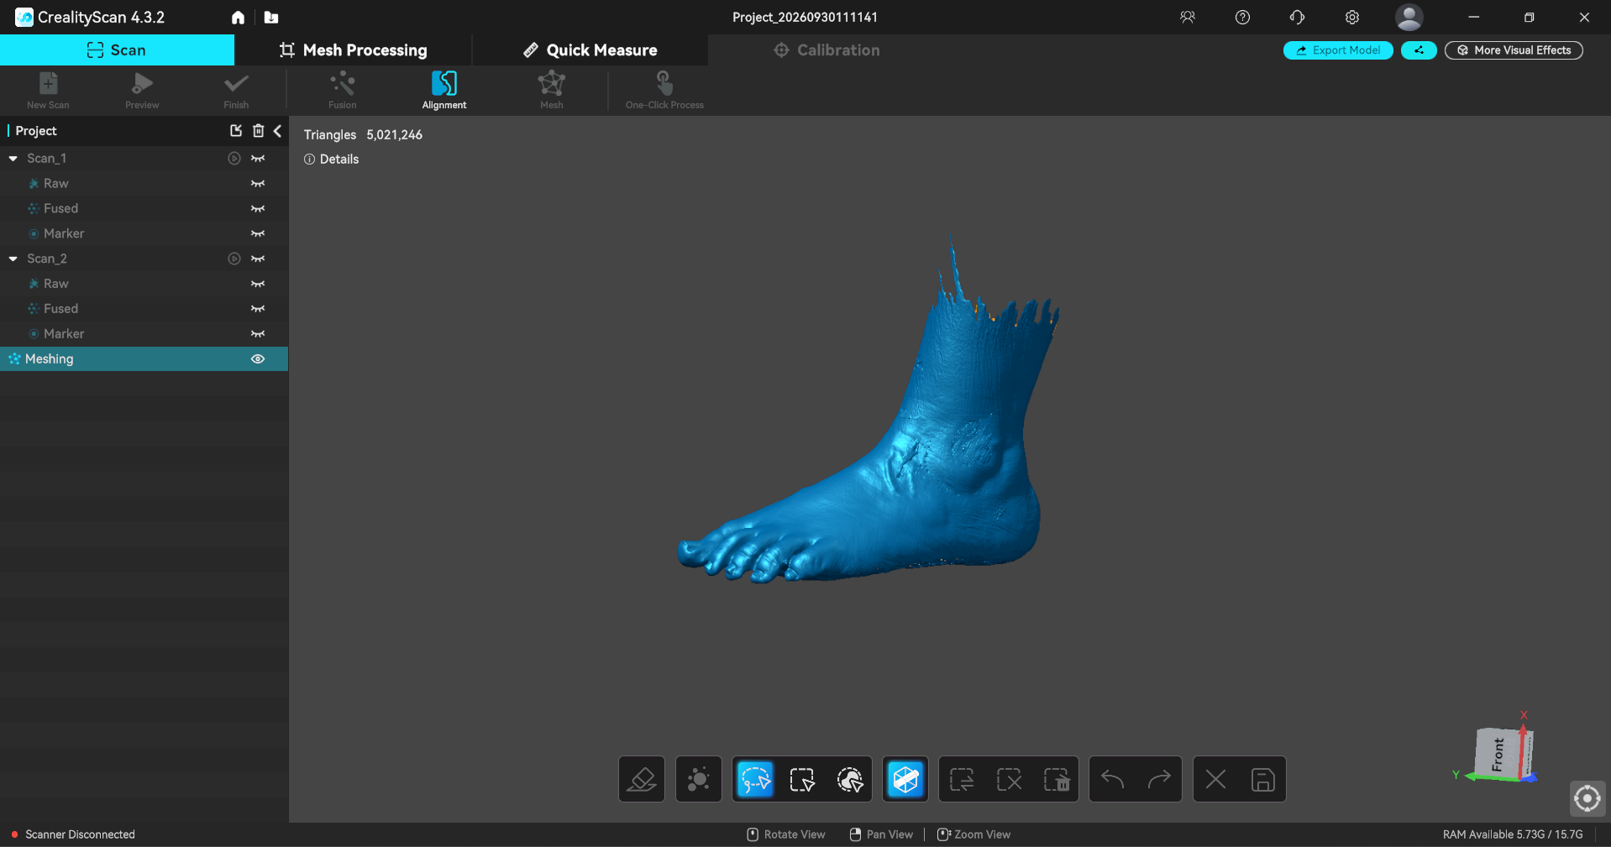Pick the brush paint selection tool
1611x847 pixels.
(850, 779)
